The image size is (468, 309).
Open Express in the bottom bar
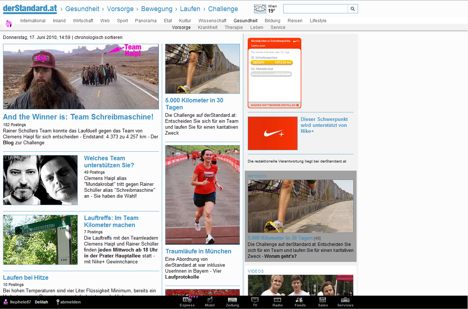(187, 302)
